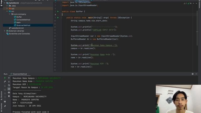Click 'public class Buffer {' code line

click(x=73, y=12)
